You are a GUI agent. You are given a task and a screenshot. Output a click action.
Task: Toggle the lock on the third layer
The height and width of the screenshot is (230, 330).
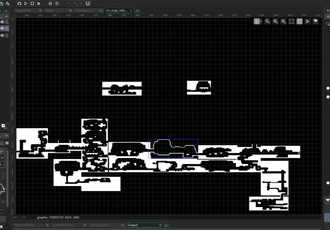click(7, 36)
